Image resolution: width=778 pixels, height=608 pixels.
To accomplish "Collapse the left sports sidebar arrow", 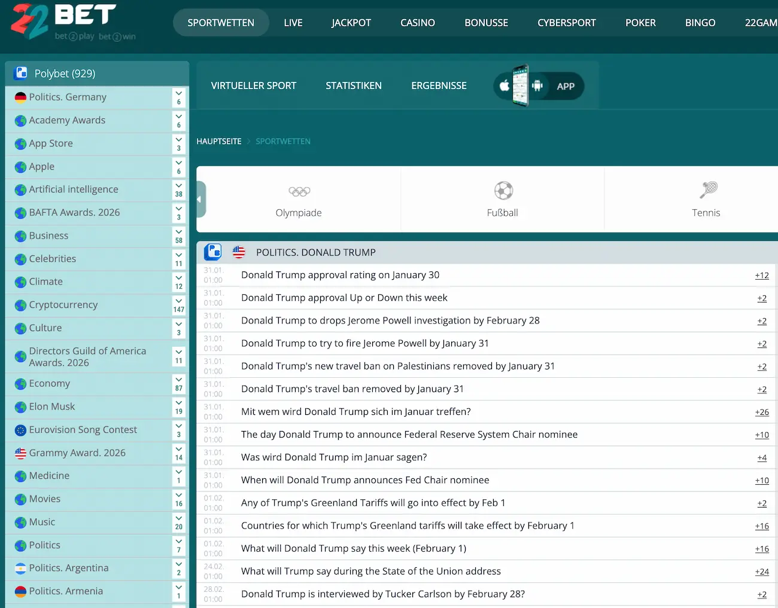I will (x=200, y=200).
